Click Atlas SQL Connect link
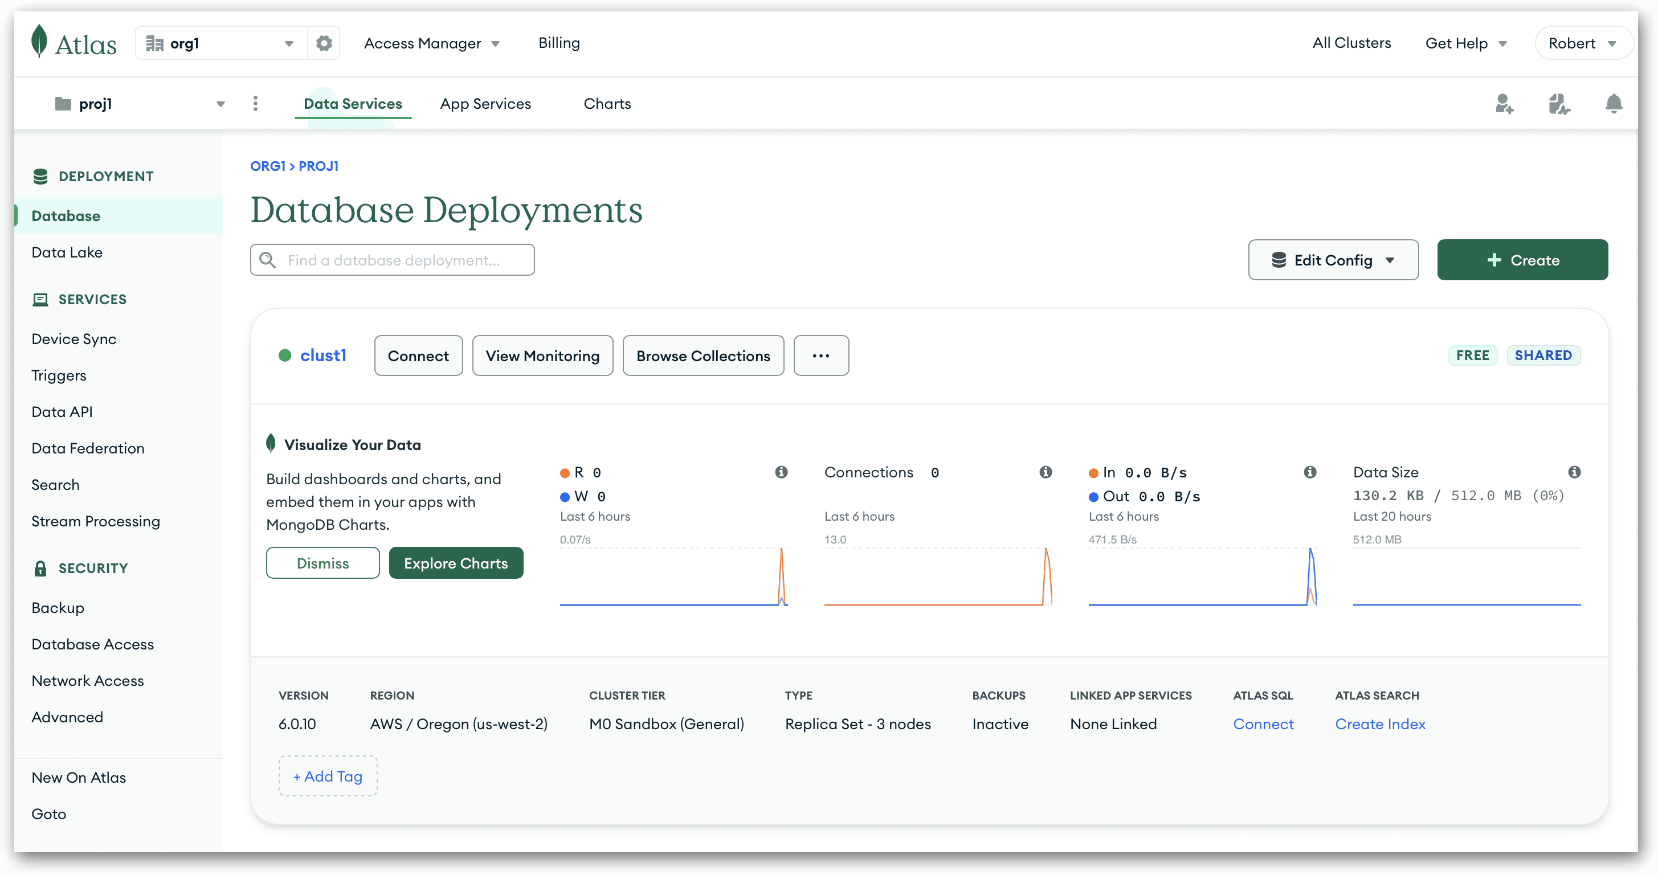1658x875 pixels. [x=1263, y=724]
